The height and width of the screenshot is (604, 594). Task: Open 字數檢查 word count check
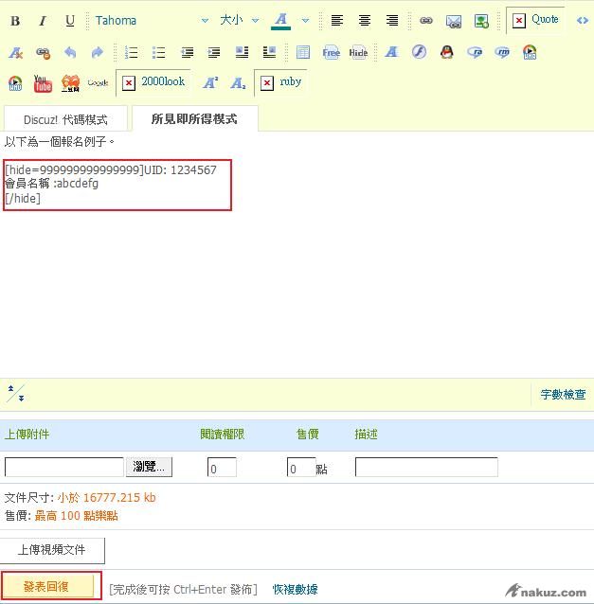[x=563, y=395]
